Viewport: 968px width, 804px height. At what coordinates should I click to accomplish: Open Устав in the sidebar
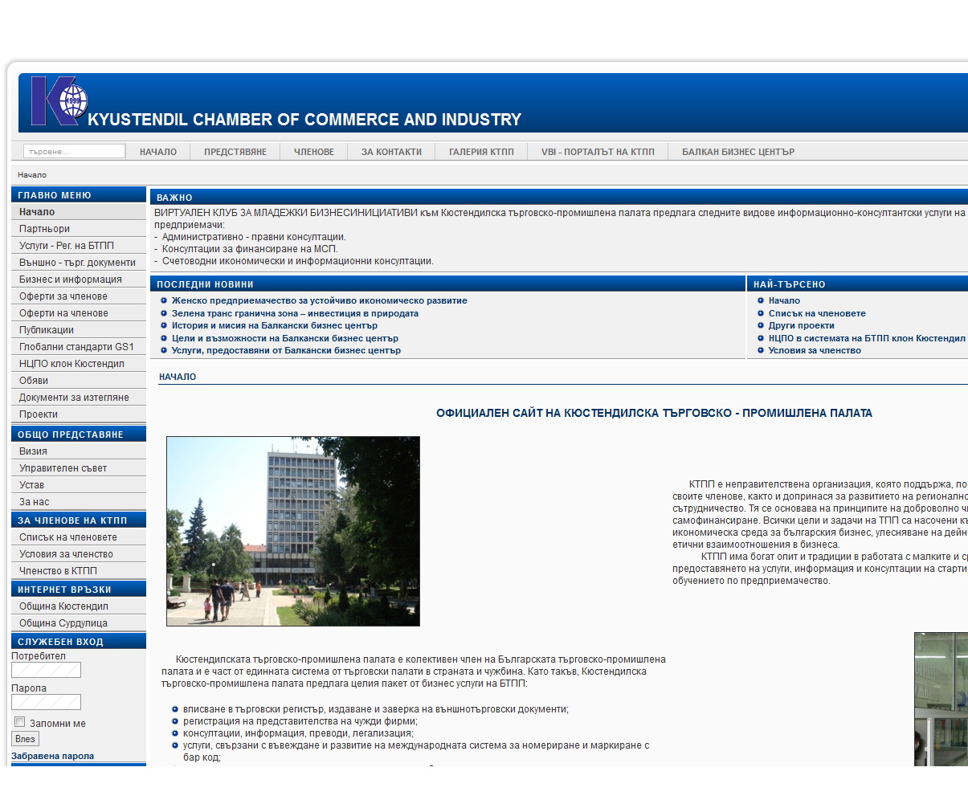pyautogui.click(x=79, y=485)
